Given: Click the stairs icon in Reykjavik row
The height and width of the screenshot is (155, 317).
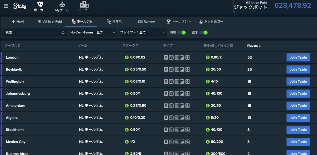Looking at the screenshot, I should click(x=182, y=69).
